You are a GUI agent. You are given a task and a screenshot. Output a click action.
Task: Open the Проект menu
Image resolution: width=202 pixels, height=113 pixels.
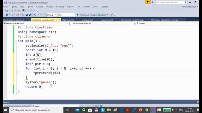click(30, 7)
